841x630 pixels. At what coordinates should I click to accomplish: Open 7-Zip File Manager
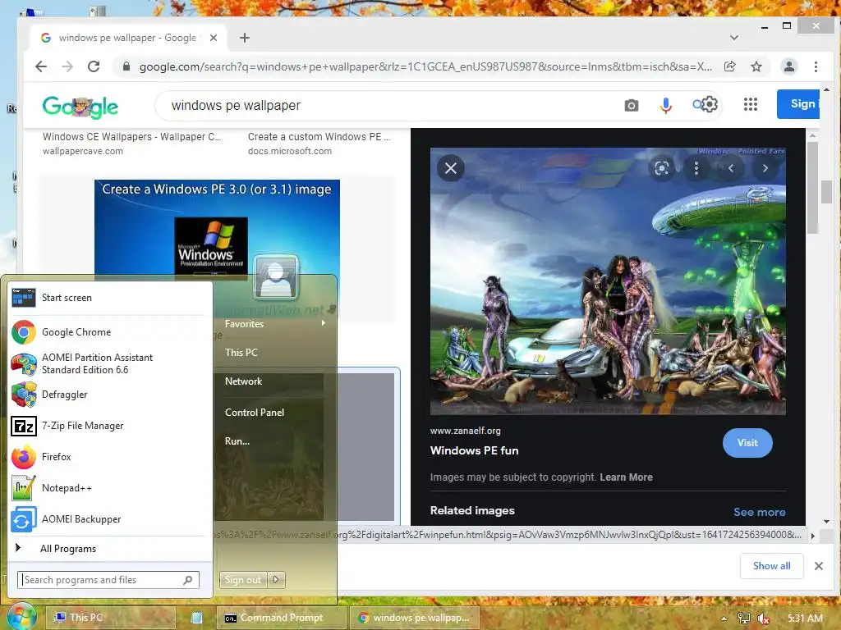point(108,426)
